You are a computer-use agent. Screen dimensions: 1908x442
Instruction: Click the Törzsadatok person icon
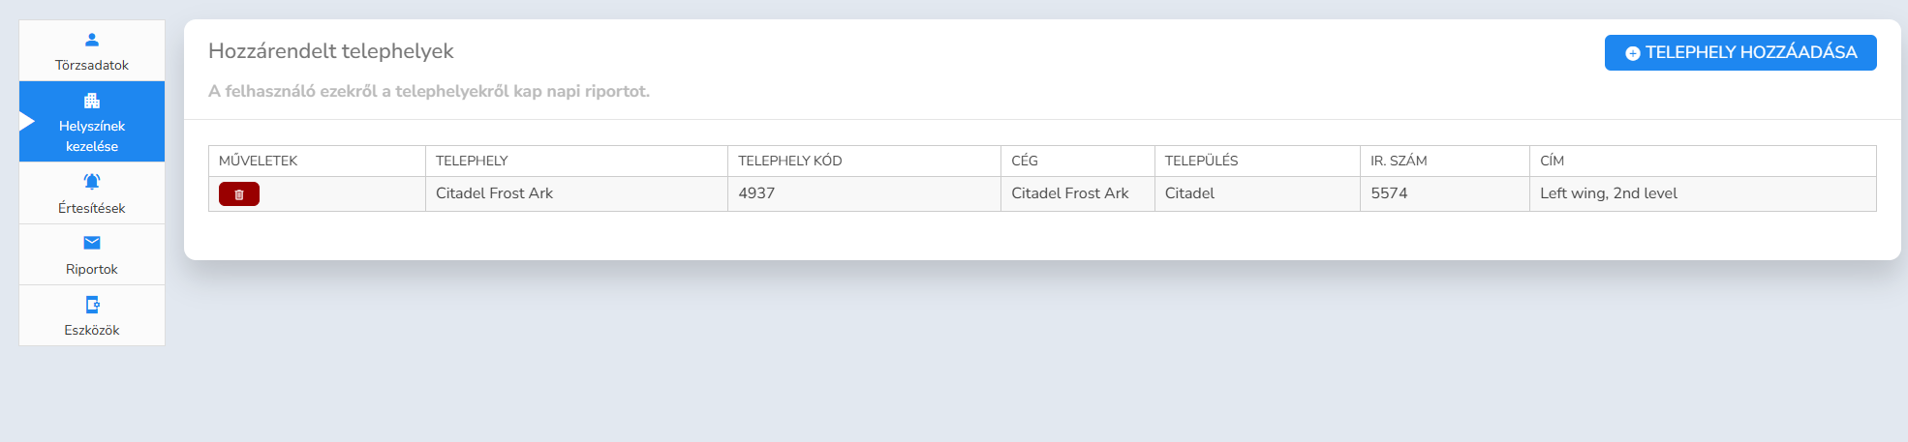point(92,40)
